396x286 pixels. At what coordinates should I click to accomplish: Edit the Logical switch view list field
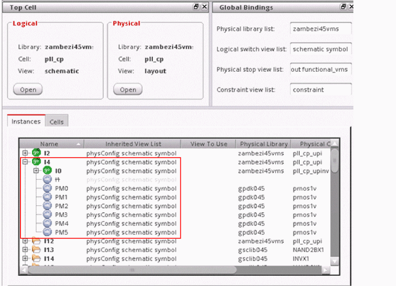pyautogui.click(x=321, y=49)
